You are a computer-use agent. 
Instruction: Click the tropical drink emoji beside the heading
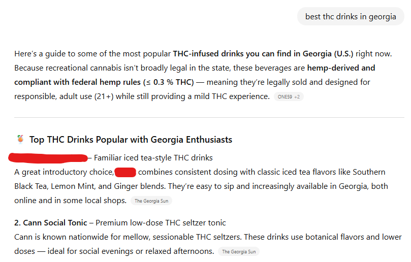coord(20,139)
